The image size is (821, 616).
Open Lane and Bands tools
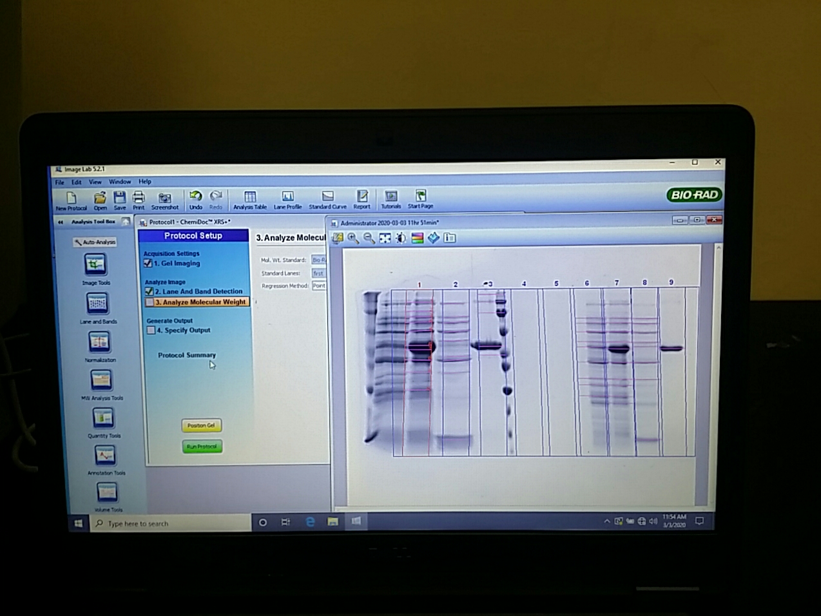tap(97, 303)
